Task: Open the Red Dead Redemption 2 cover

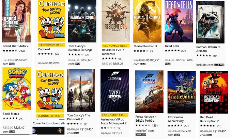Action: (214, 92)
